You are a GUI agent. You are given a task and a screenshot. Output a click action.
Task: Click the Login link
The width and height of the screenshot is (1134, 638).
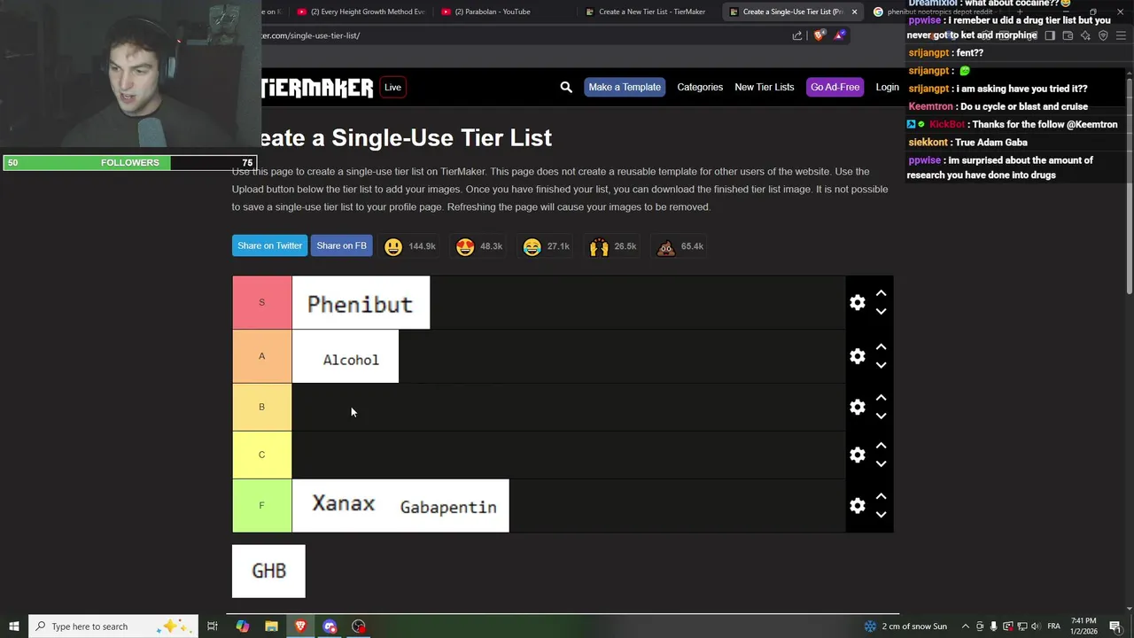pos(887,87)
